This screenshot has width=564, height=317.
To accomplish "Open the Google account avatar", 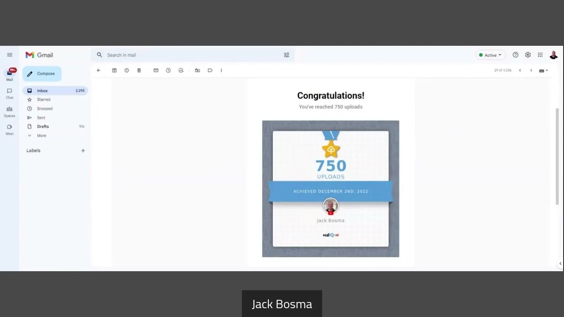I will tap(554, 55).
